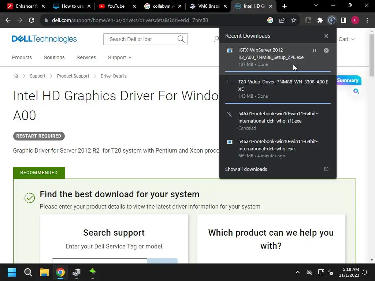Open a new browser tab

point(284,6)
